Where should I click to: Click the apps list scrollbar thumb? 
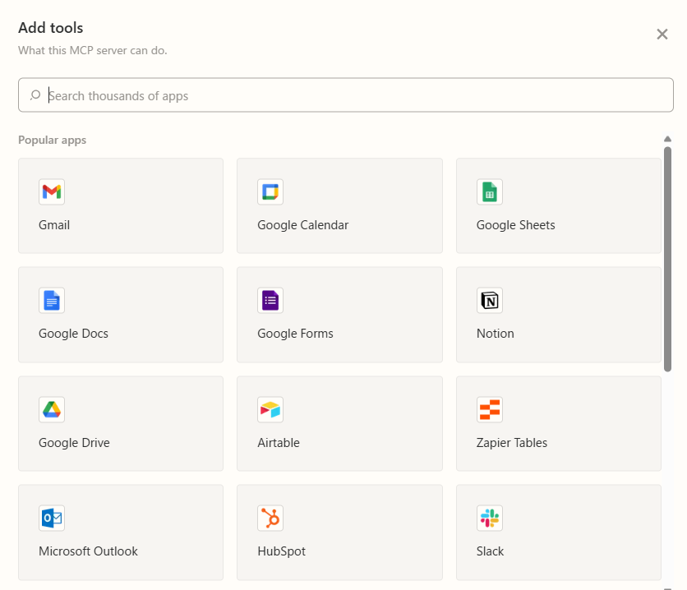click(x=667, y=260)
